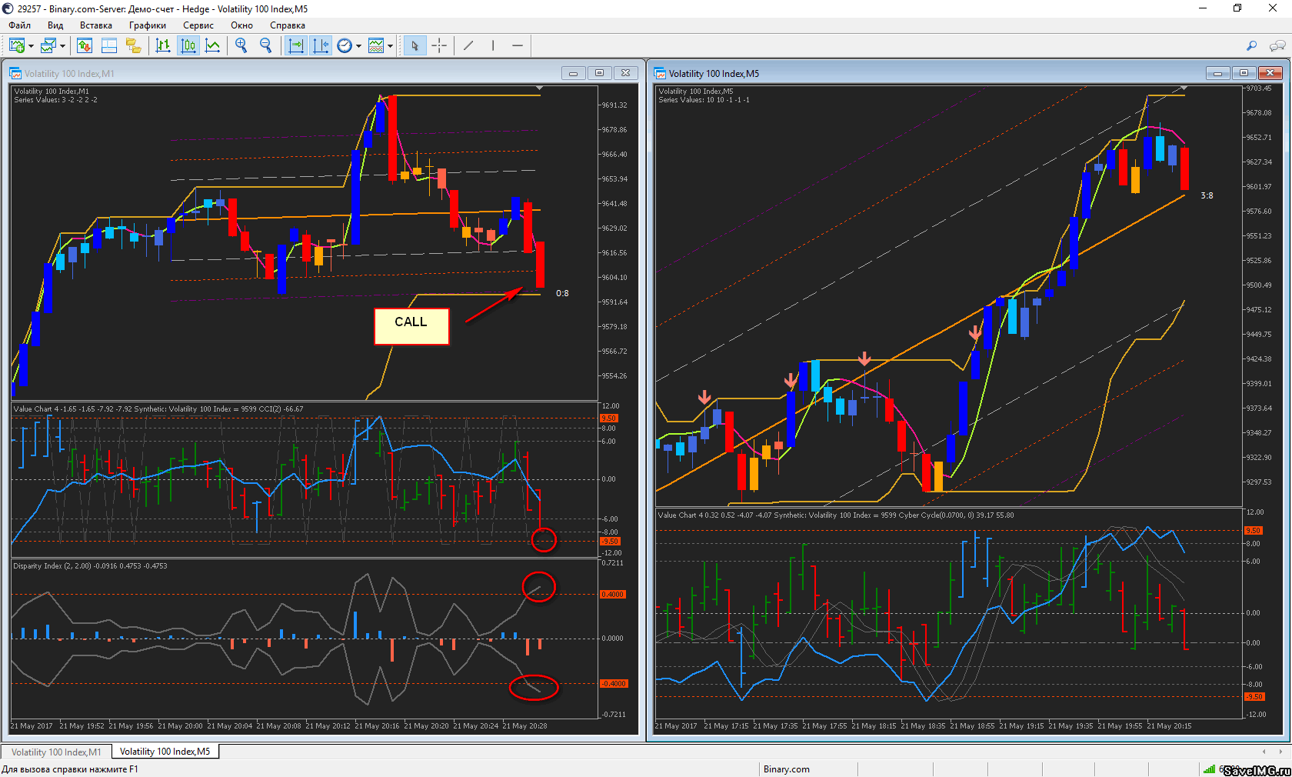The image size is (1292, 777).
Task: Open the Market Watch panel icon
Action: (85, 46)
